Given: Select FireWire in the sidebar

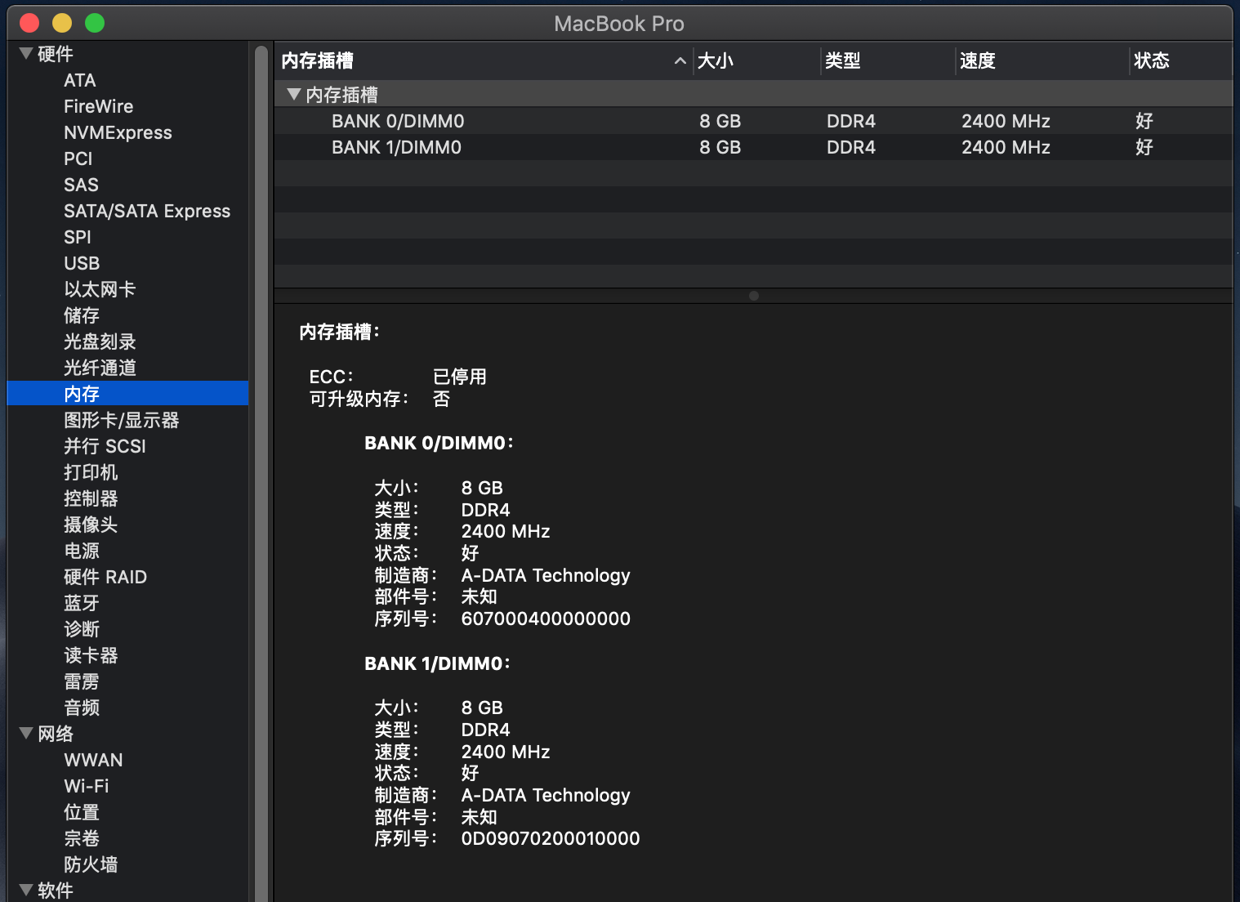Looking at the screenshot, I should (x=98, y=106).
